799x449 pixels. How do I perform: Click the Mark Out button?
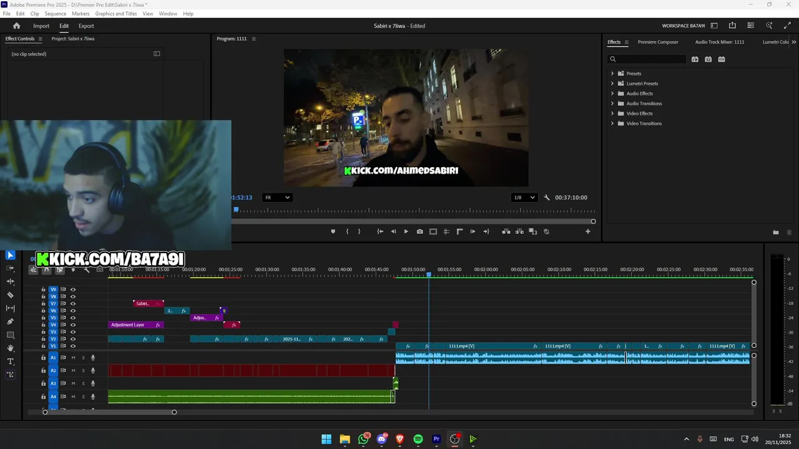(x=359, y=231)
